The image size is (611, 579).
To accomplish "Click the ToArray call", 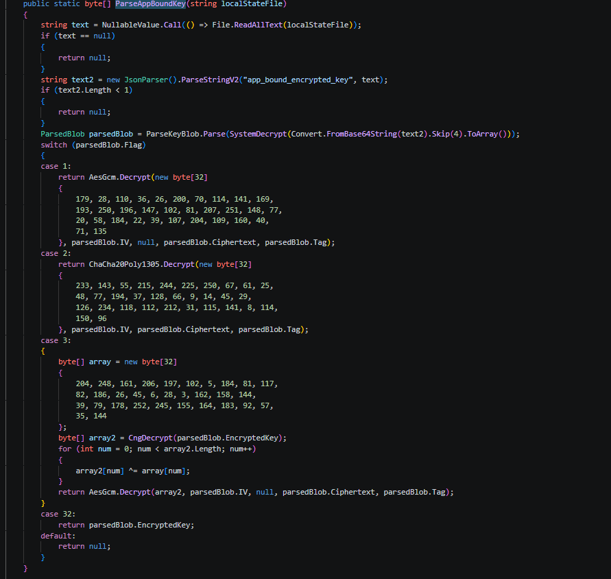I will click(x=483, y=134).
